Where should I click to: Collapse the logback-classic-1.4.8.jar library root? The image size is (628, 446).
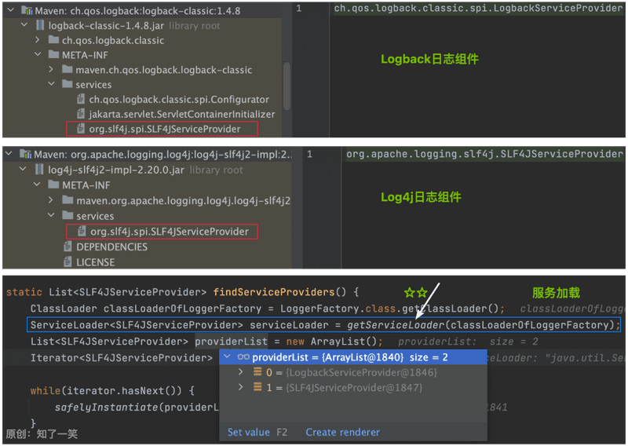pos(24,25)
